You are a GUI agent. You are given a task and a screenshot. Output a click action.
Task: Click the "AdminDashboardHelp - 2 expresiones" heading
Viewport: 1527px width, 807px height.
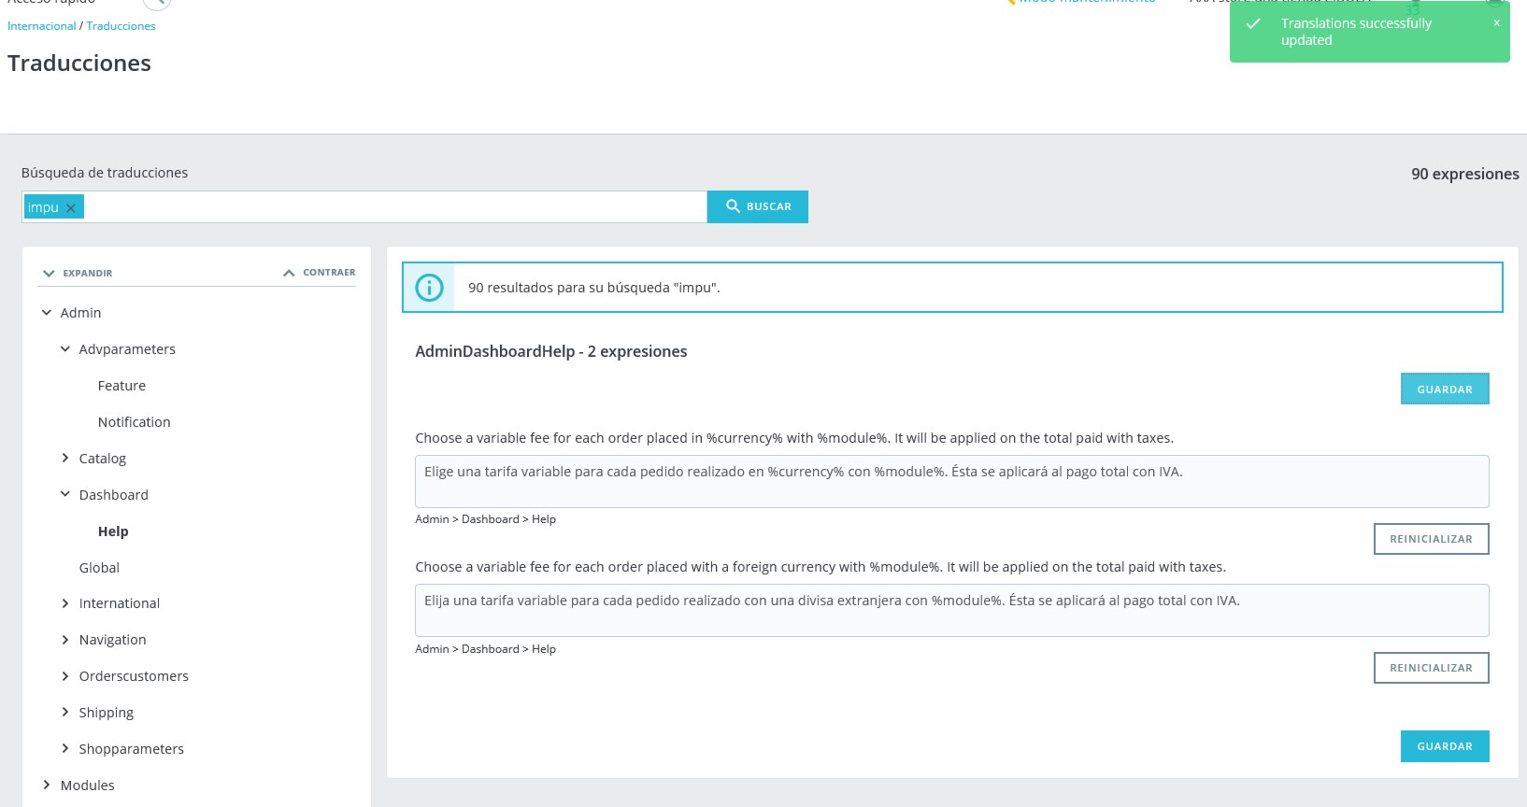point(551,351)
